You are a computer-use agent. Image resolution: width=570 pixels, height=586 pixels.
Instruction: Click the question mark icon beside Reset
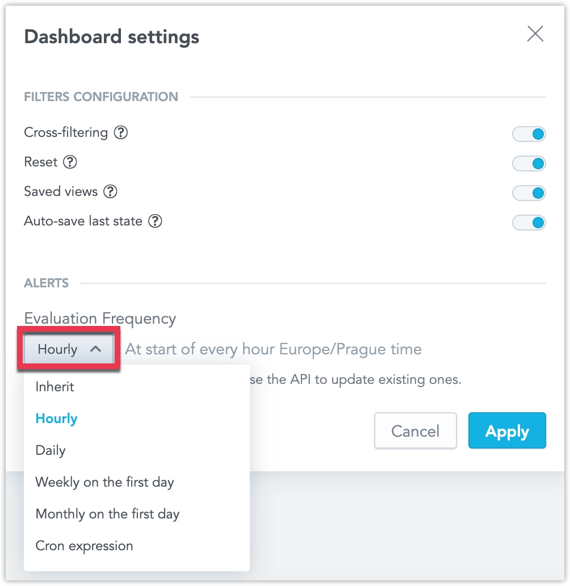69,162
